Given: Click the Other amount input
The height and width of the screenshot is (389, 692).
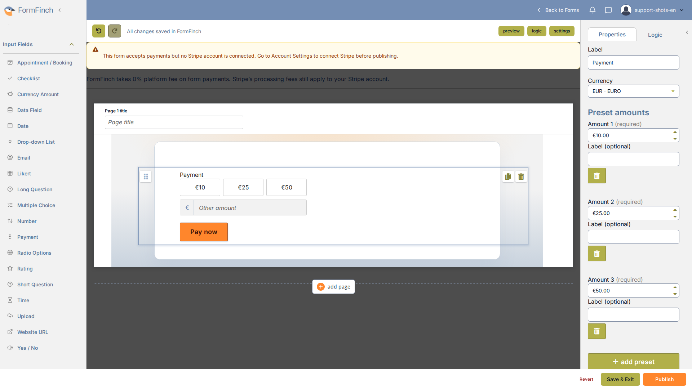Looking at the screenshot, I should [x=250, y=208].
